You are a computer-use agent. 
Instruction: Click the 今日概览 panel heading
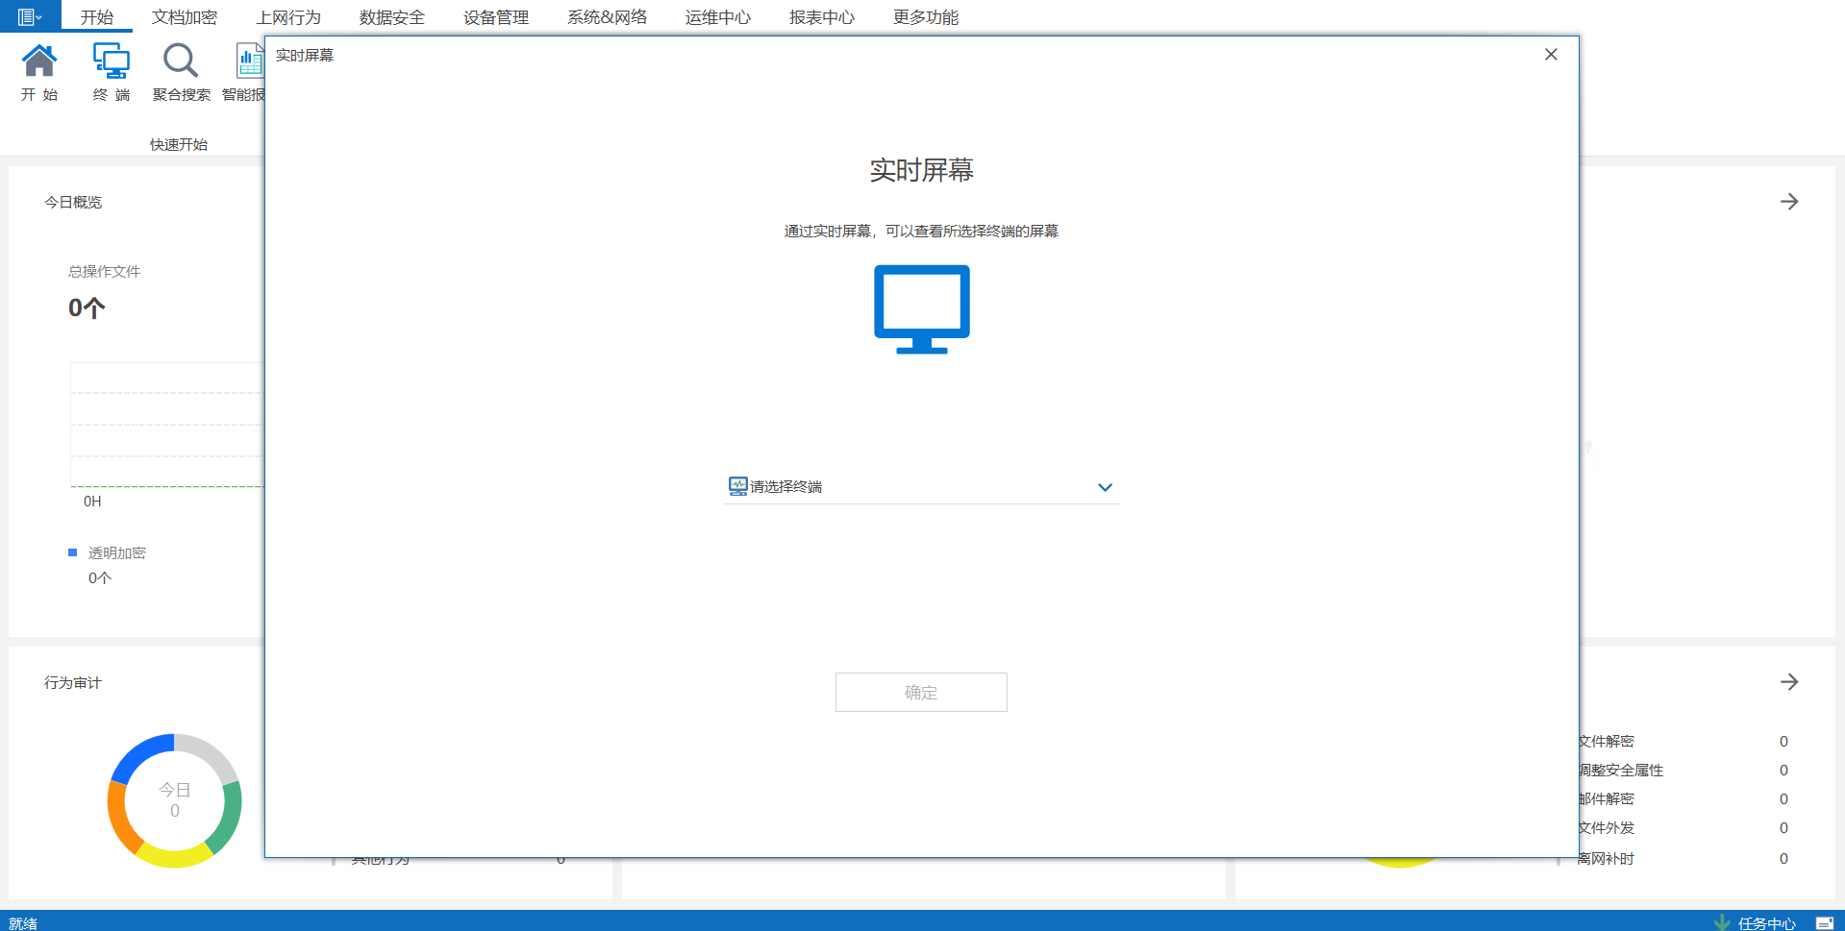click(73, 203)
